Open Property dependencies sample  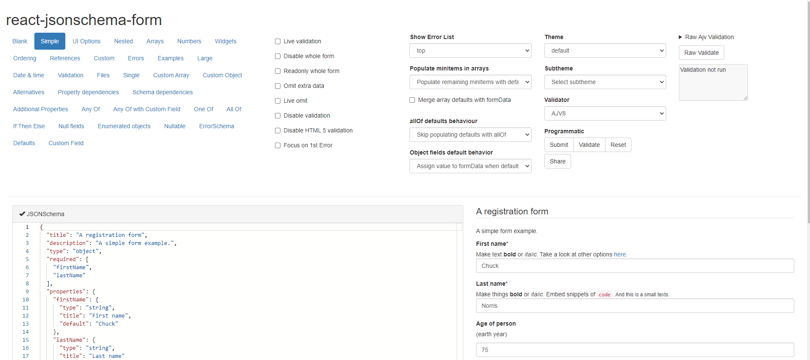coord(88,92)
